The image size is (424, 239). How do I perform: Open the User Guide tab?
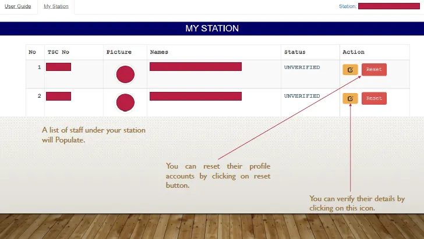tap(18, 6)
